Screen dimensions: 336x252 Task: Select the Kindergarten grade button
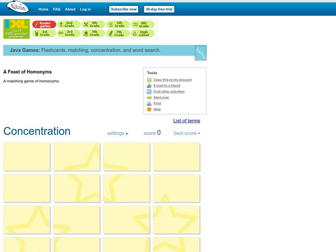[x=44, y=24]
